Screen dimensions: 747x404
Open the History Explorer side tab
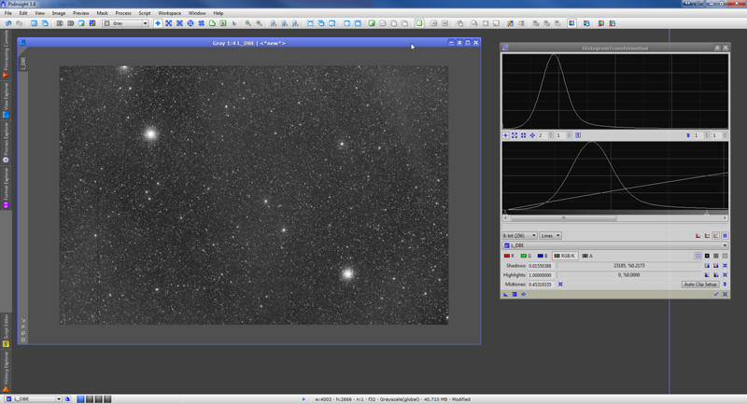click(5, 369)
